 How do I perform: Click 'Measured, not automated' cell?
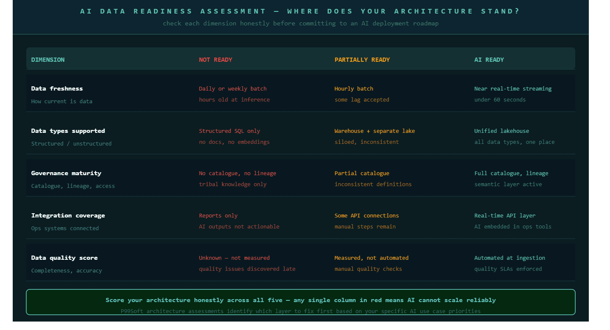(x=372, y=258)
